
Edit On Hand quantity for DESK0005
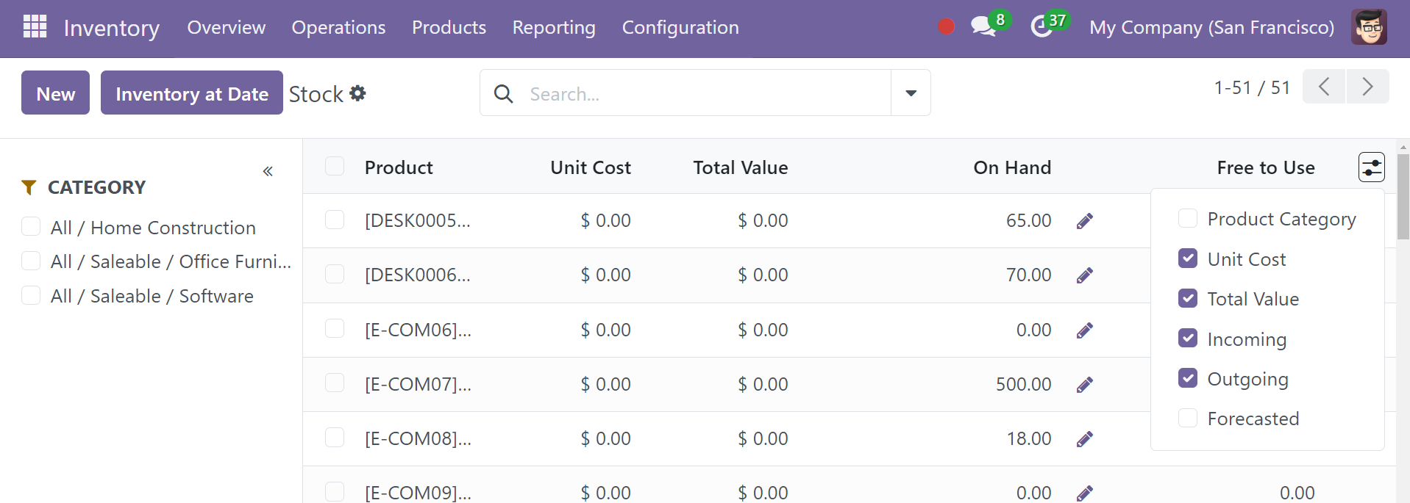tap(1085, 221)
